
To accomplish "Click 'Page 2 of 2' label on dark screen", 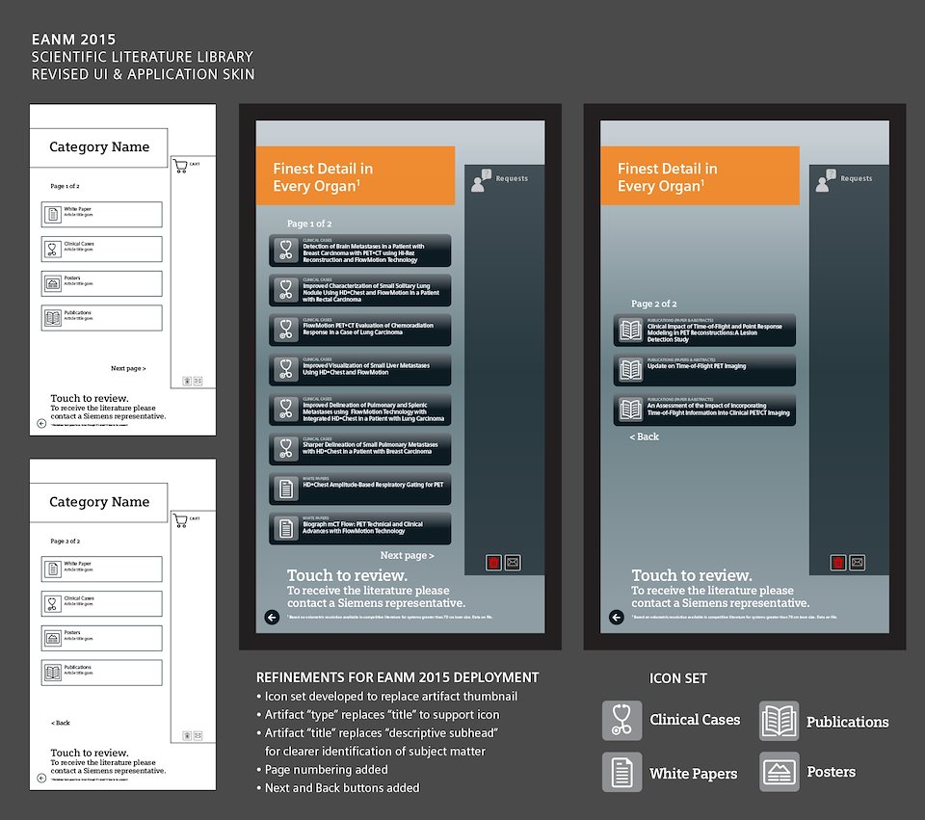I will (653, 304).
